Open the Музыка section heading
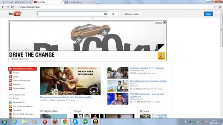Image resolution: width=223 pixels, height=125 pixels. coord(144,111)
